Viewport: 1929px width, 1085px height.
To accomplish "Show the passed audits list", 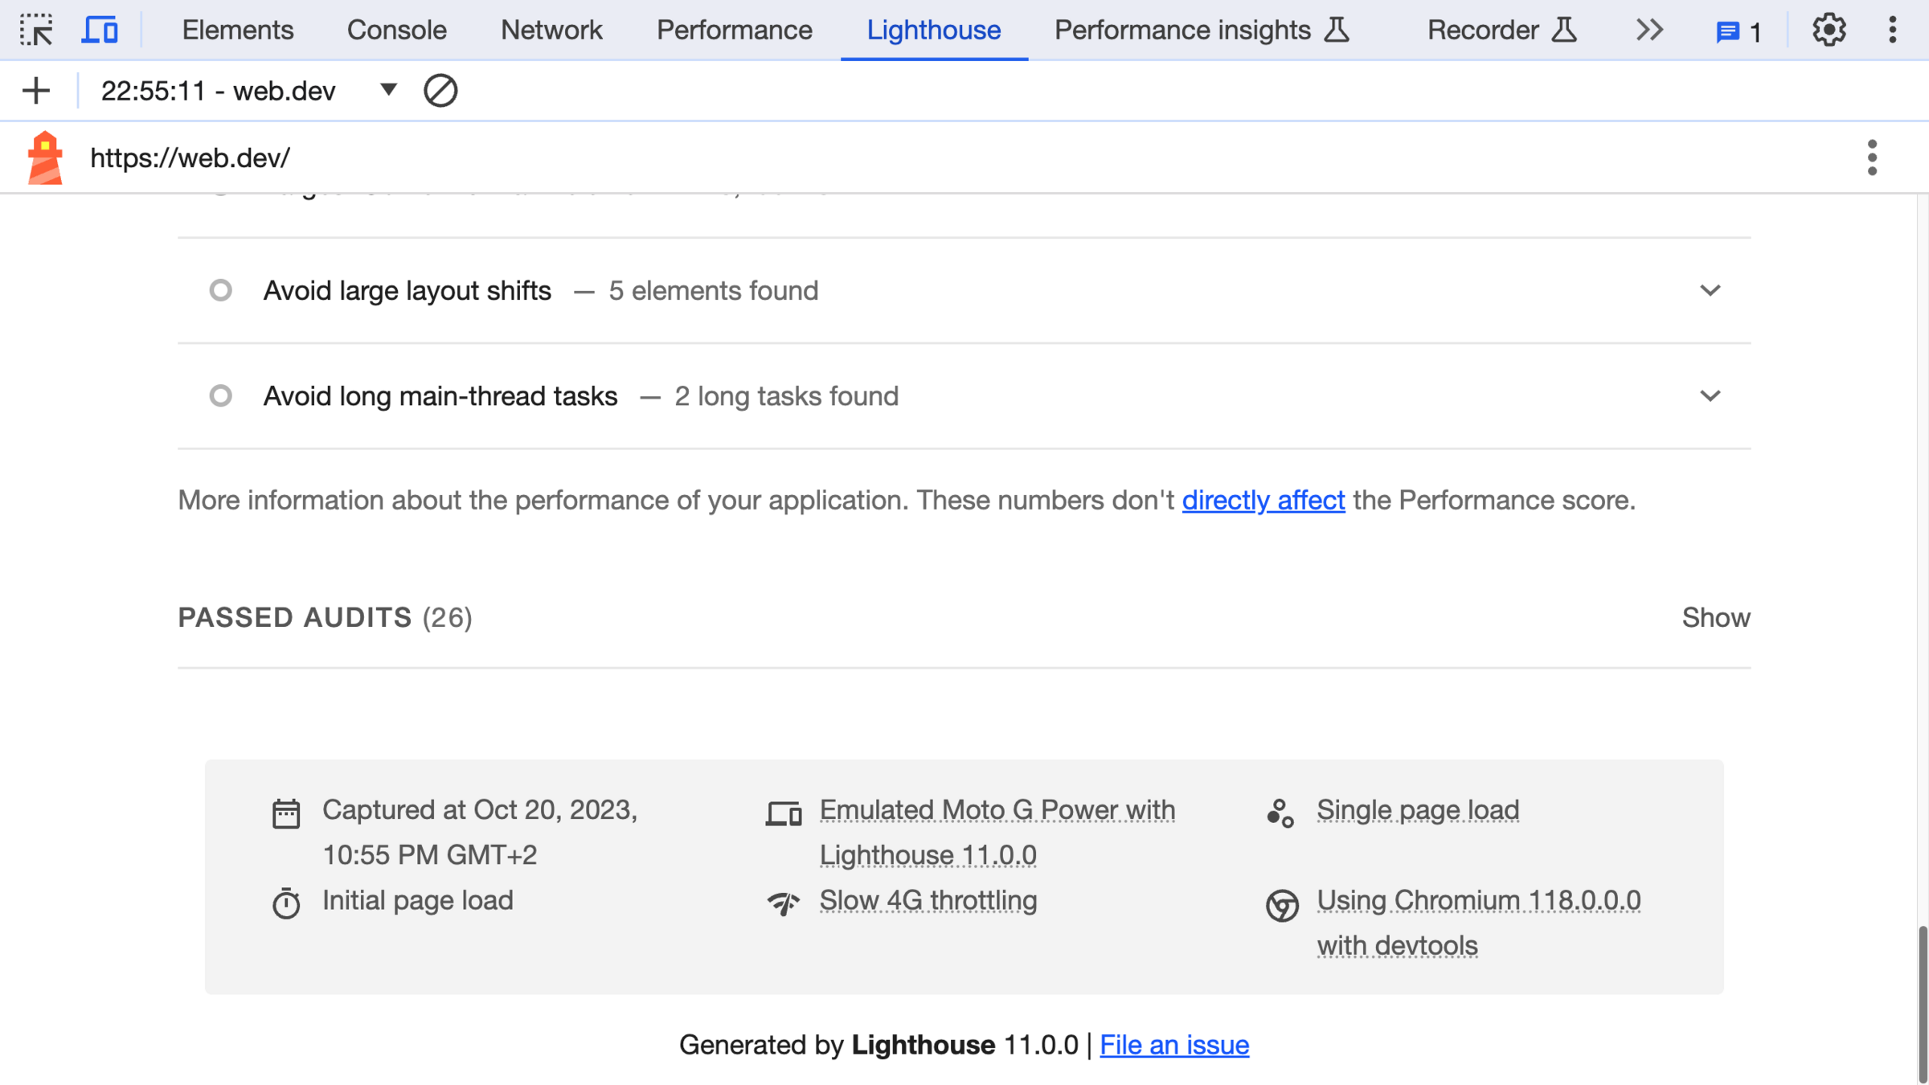I will click(1715, 617).
